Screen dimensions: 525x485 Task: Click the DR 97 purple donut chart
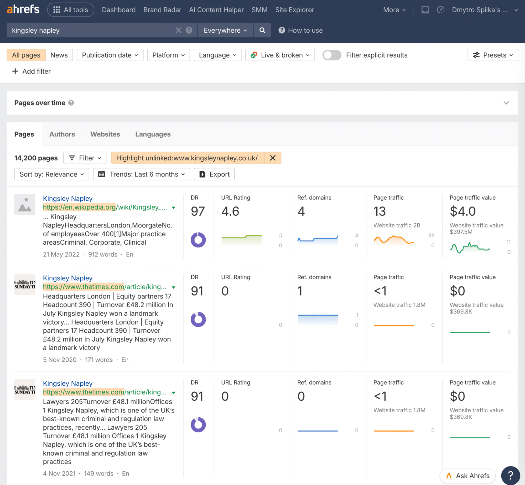coord(198,240)
